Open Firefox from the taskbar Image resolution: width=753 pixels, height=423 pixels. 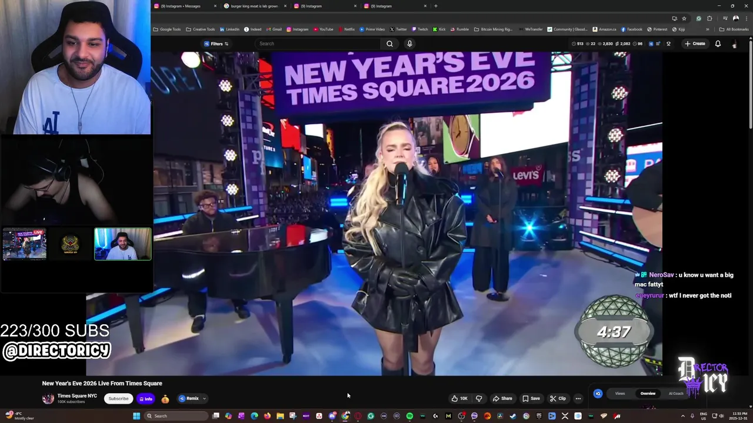pyautogui.click(x=267, y=416)
